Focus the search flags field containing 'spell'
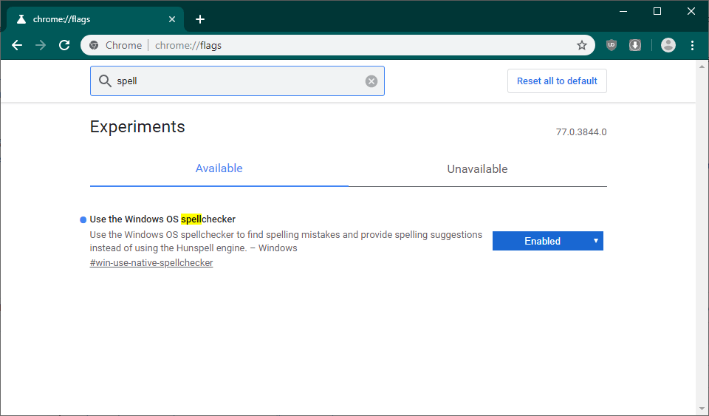Screen dimensions: 709x416 237,81
